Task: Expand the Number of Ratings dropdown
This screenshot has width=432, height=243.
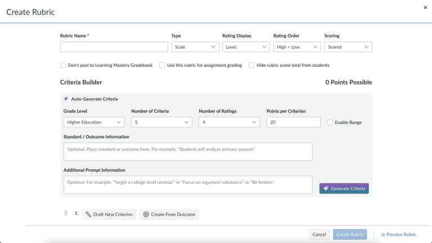Action: (229, 122)
